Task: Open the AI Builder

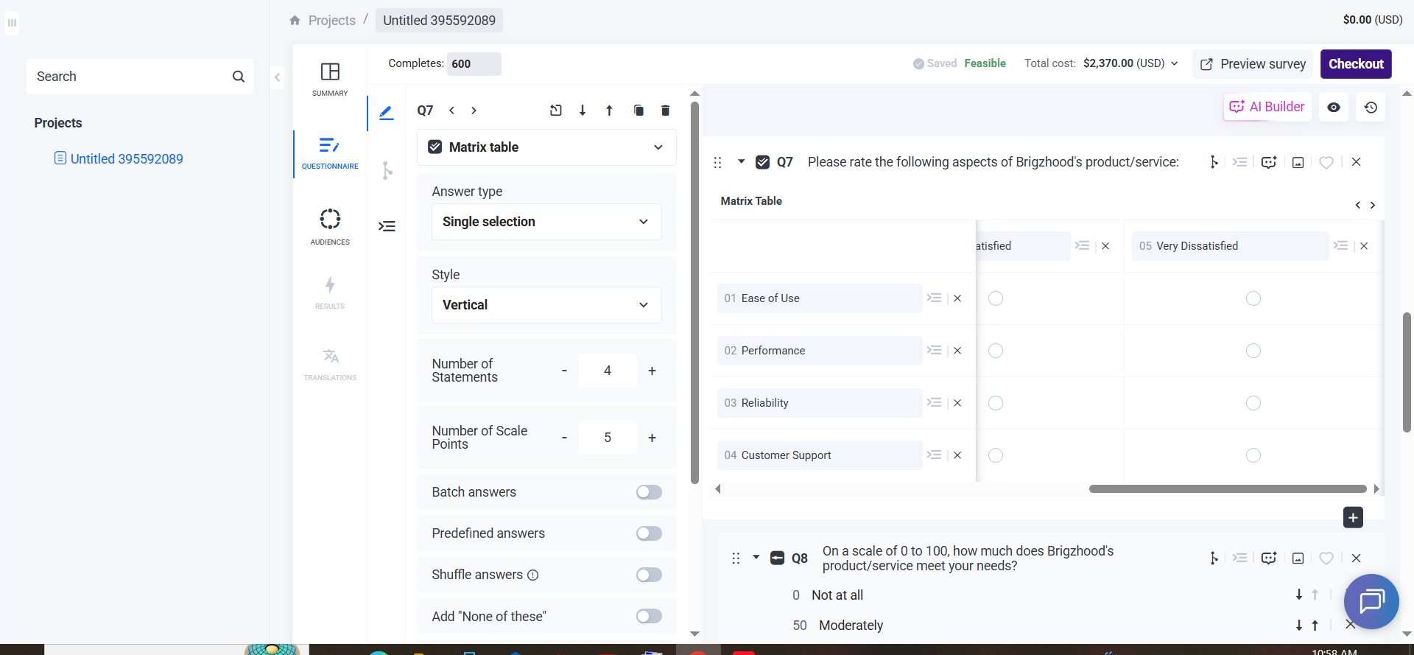Action: click(x=1267, y=107)
